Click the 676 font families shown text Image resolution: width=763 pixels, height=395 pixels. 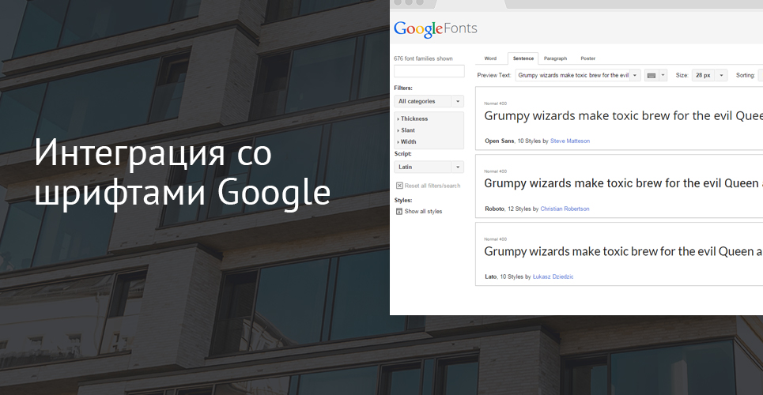point(423,58)
